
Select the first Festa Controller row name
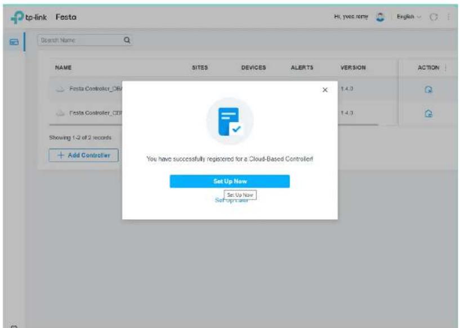point(96,88)
